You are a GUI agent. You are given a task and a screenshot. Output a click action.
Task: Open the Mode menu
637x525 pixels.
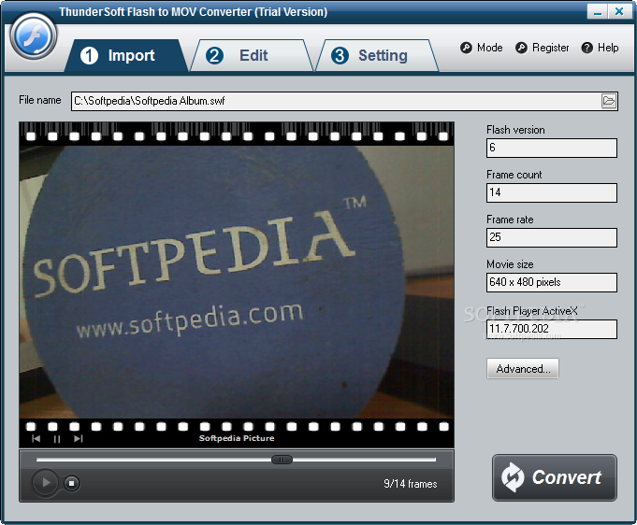(x=482, y=48)
